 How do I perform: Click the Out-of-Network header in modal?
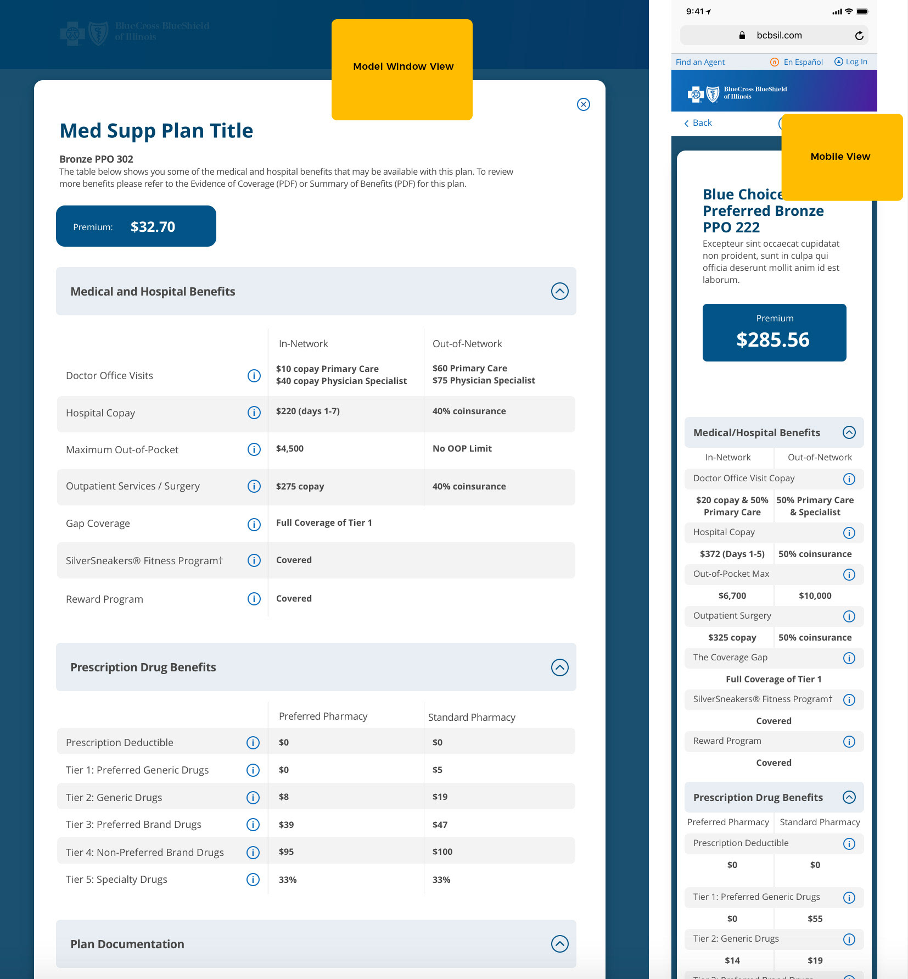467,344
